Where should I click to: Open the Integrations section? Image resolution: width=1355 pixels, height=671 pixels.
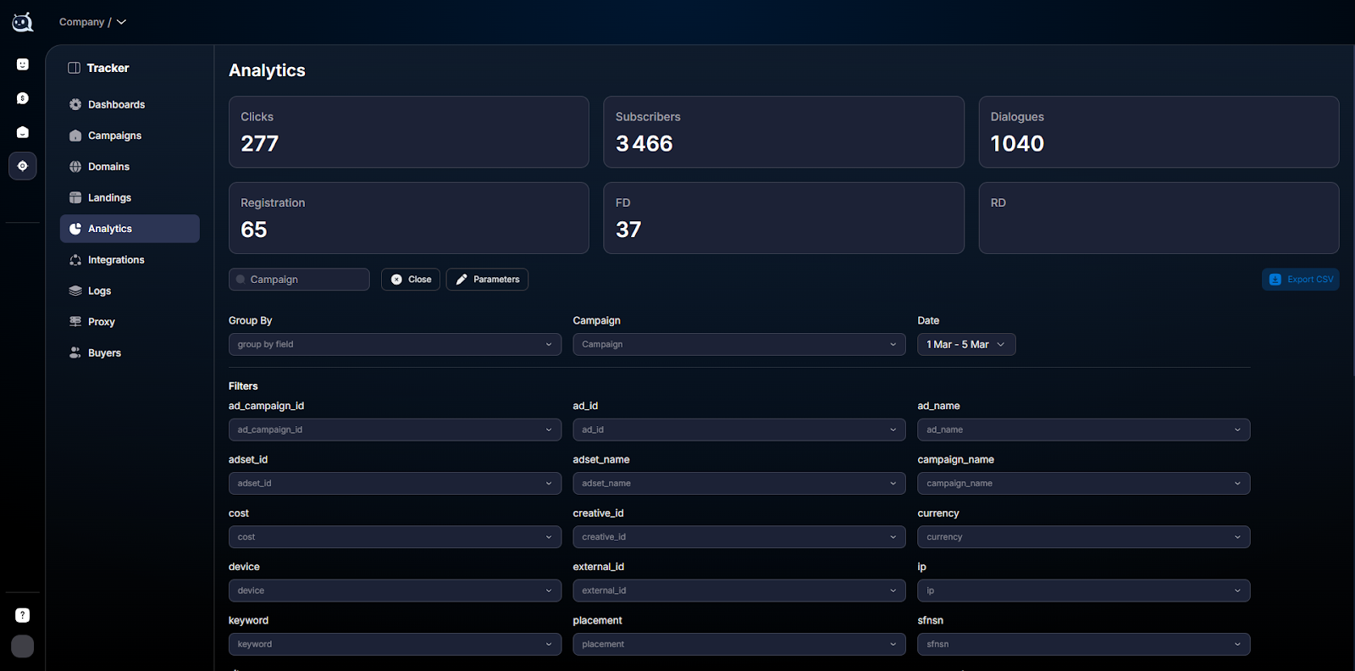pos(130,260)
